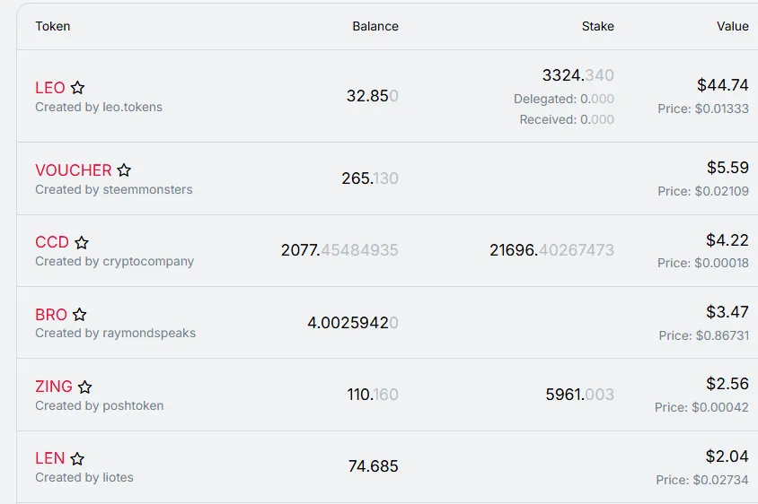Select ZING stake 5961.003
Image resolution: width=758 pixels, height=504 pixels.
(x=579, y=395)
